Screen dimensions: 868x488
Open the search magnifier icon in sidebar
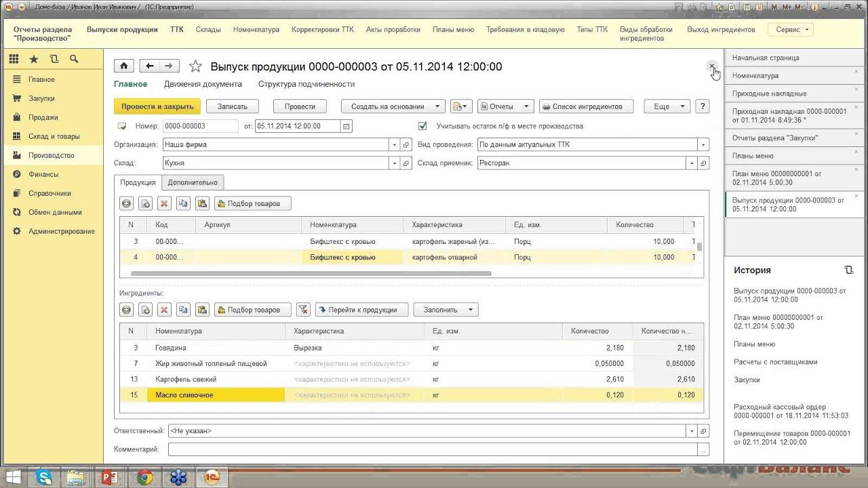73,59
